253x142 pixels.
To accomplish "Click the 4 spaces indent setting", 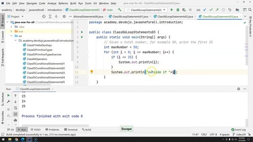I will [225, 135].
